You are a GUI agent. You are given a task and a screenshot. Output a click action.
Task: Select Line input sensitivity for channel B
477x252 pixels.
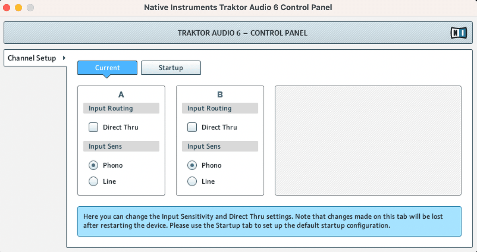[x=192, y=181]
